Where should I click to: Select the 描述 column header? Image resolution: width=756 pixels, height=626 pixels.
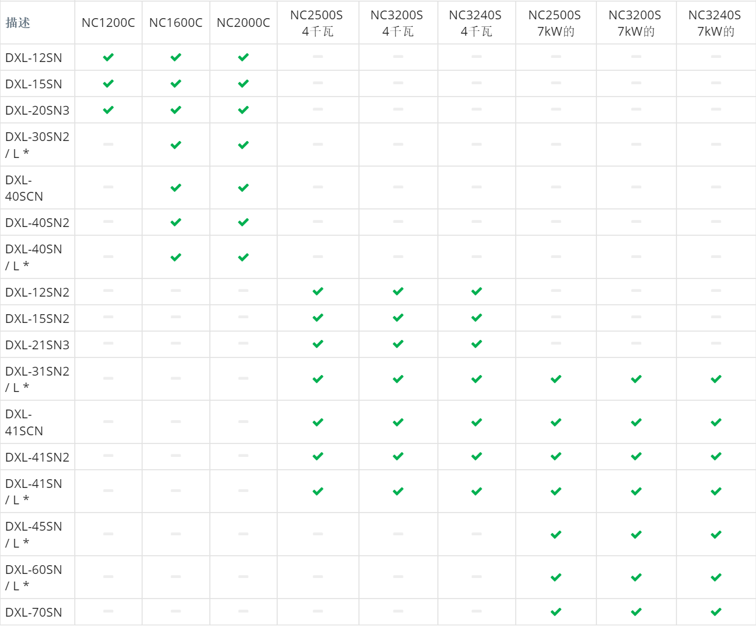click(18, 23)
